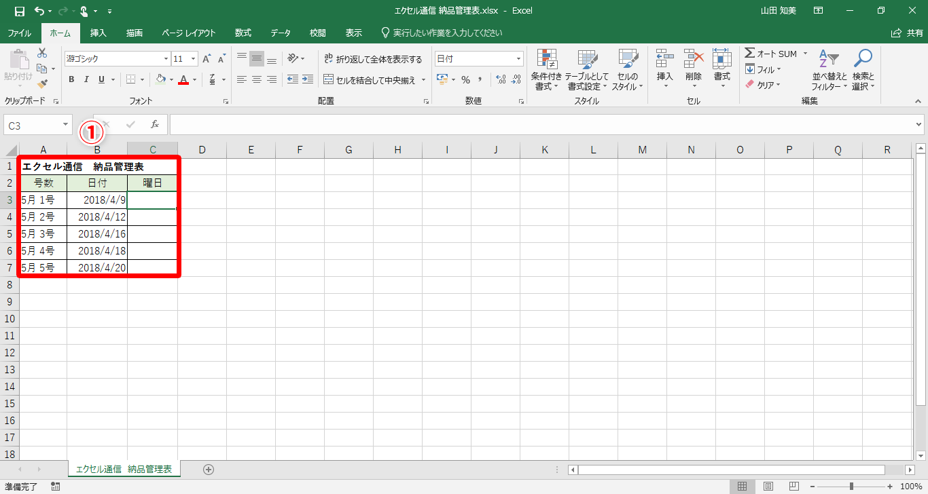This screenshot has width=928, height=494.
Task: Toggle touch/mouse mode in title bar
Action: click(84, 11)
